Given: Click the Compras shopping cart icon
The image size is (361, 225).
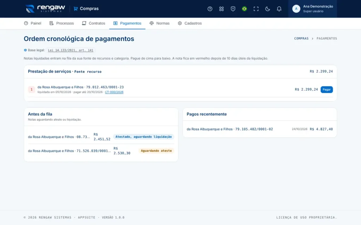Looking at the screenshot, I should pyautogui.click(x=75, y=9).
